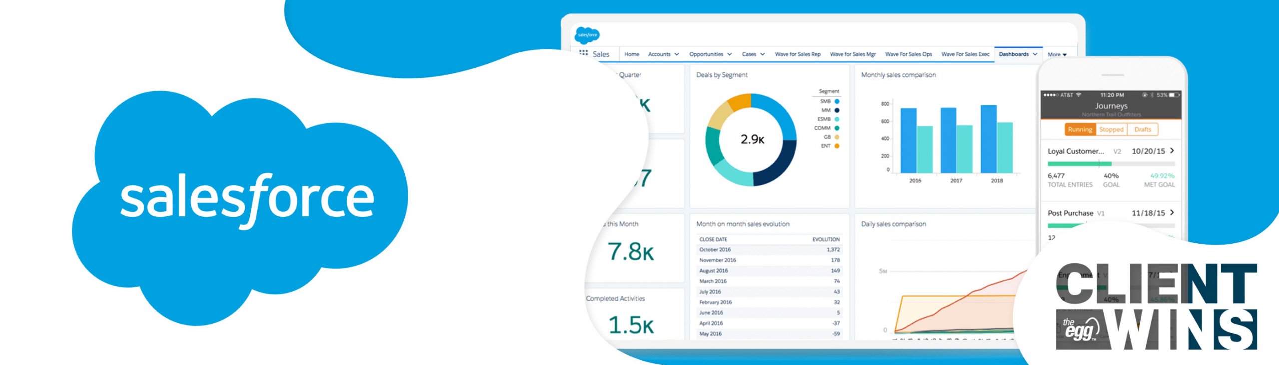Switch to Wave for Sales Rep tab

798,54
